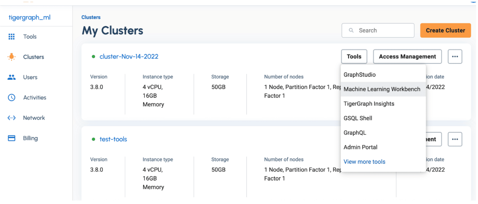The image size is (478, 204).
Task: Click the Clusters breadcrumb link
Action: (91, 17)
